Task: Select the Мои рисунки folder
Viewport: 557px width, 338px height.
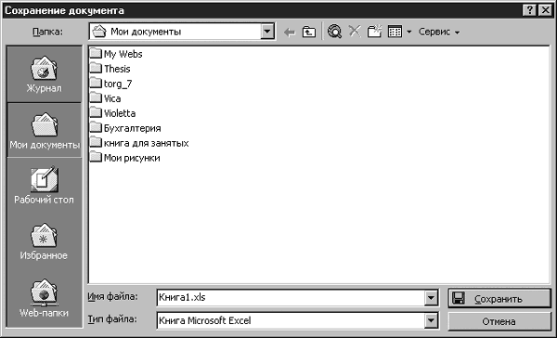Action: [124, 158]
